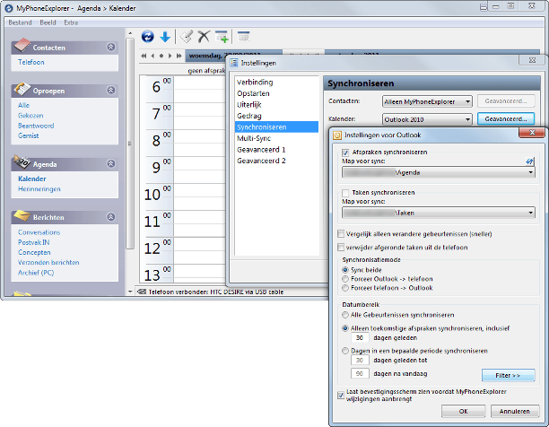Collapse the Agenda sidebar panel
This screenshot has width=549, height=427.
pos(111,163)
